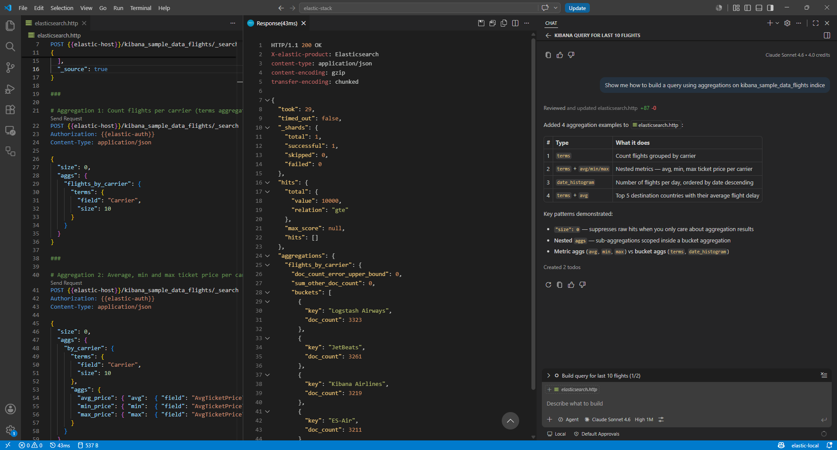This screenshot has width=837, height=450.
Task: Maximize the chat panel
Action: pyautogui.click(x=816, y=23)
